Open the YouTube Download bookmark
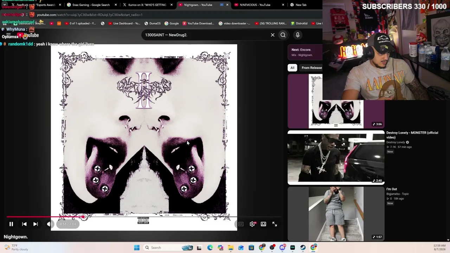450x253 pixels. (x=198, y=24)
